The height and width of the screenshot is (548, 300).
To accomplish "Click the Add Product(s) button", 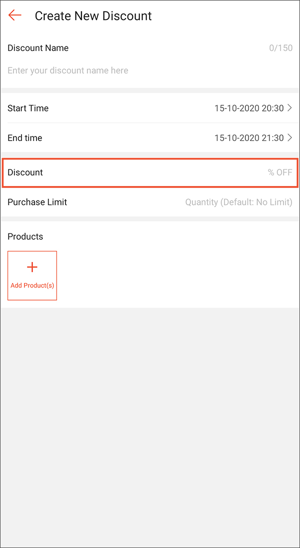I will click(32, 275).
